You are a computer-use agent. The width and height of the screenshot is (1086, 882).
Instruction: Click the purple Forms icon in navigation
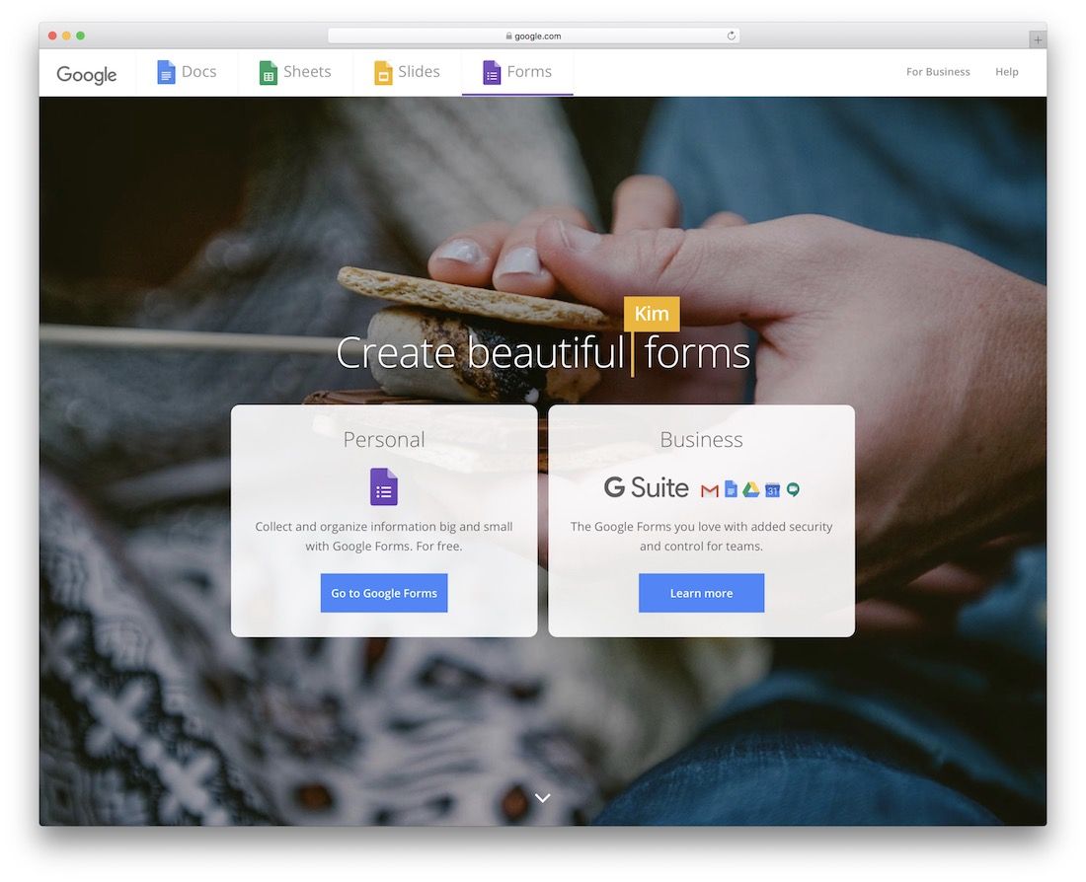pos(492,72)
